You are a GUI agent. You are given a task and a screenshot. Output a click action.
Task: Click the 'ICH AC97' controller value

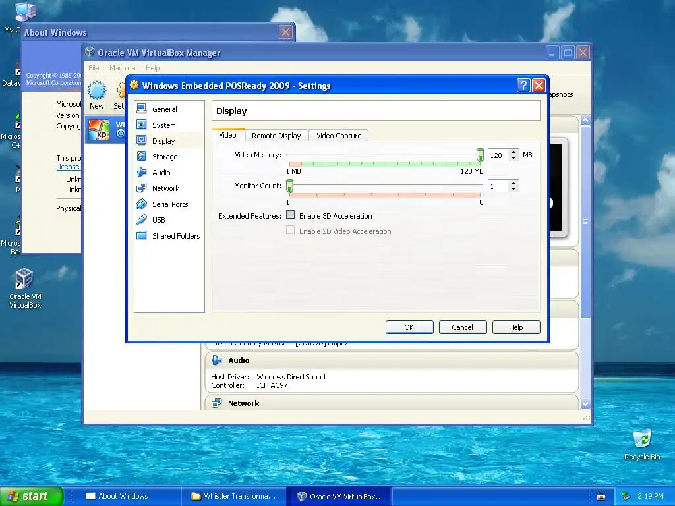pyautogui.click(x=272, y=385)
